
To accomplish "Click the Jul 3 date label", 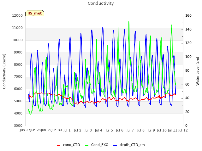I will [88, 130].
